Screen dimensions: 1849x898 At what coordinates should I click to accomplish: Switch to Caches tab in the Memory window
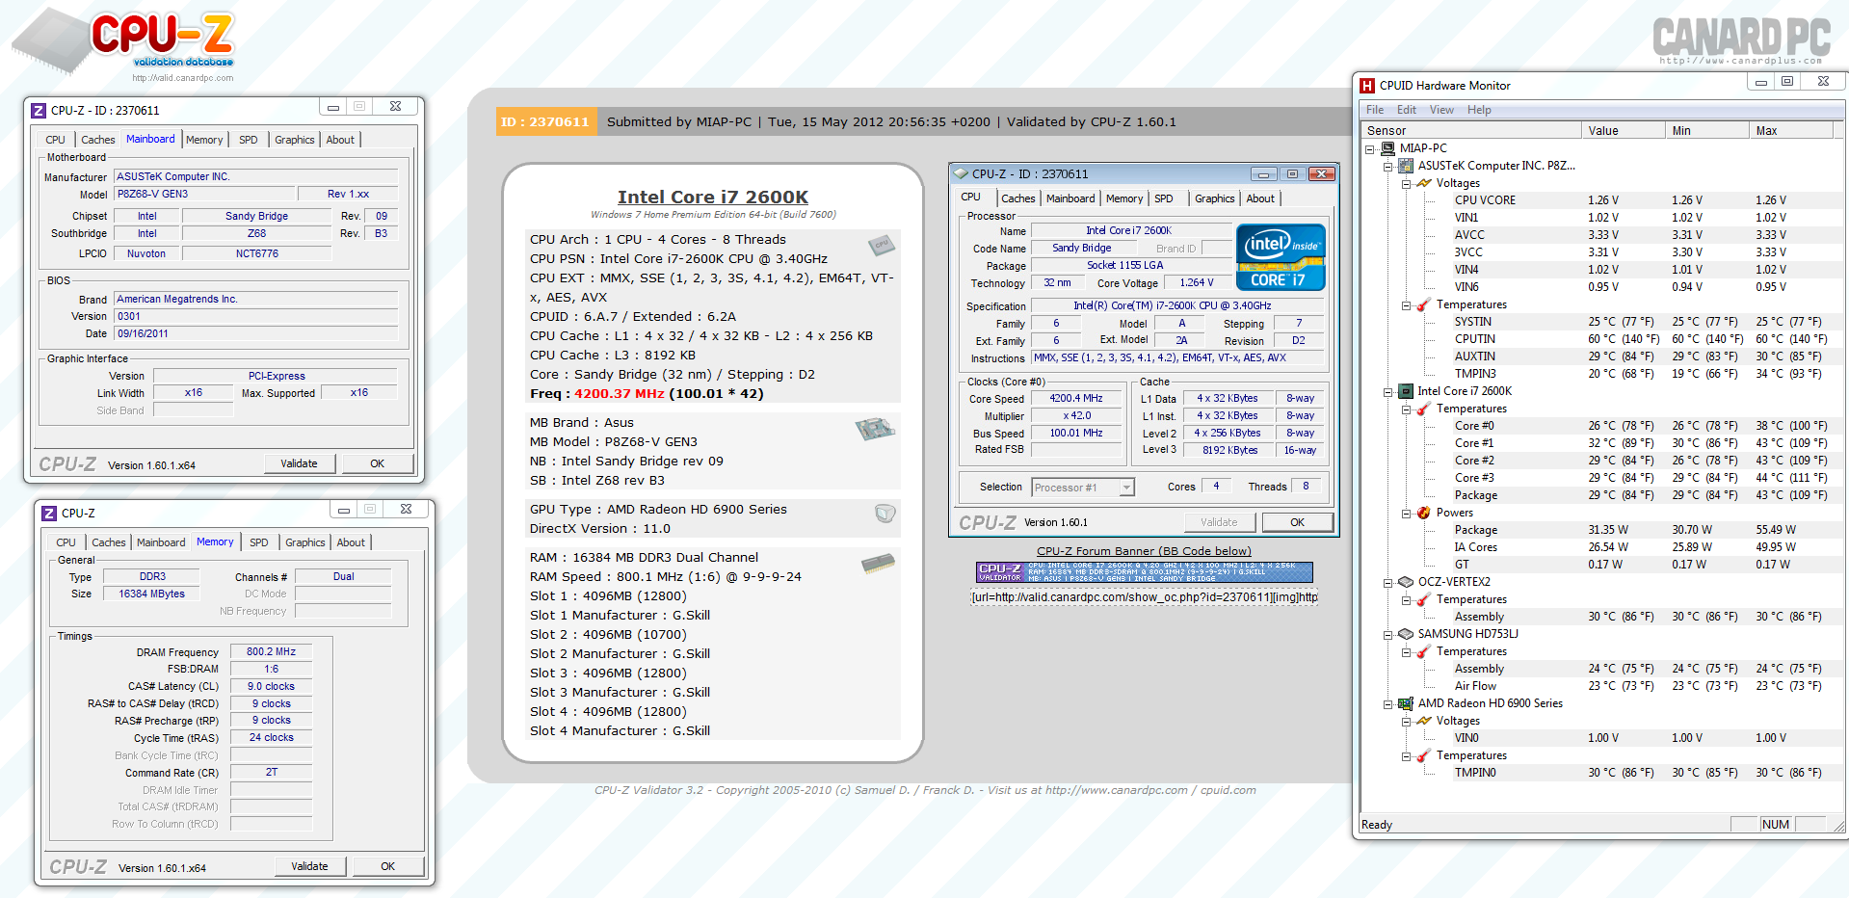point(108,542)
